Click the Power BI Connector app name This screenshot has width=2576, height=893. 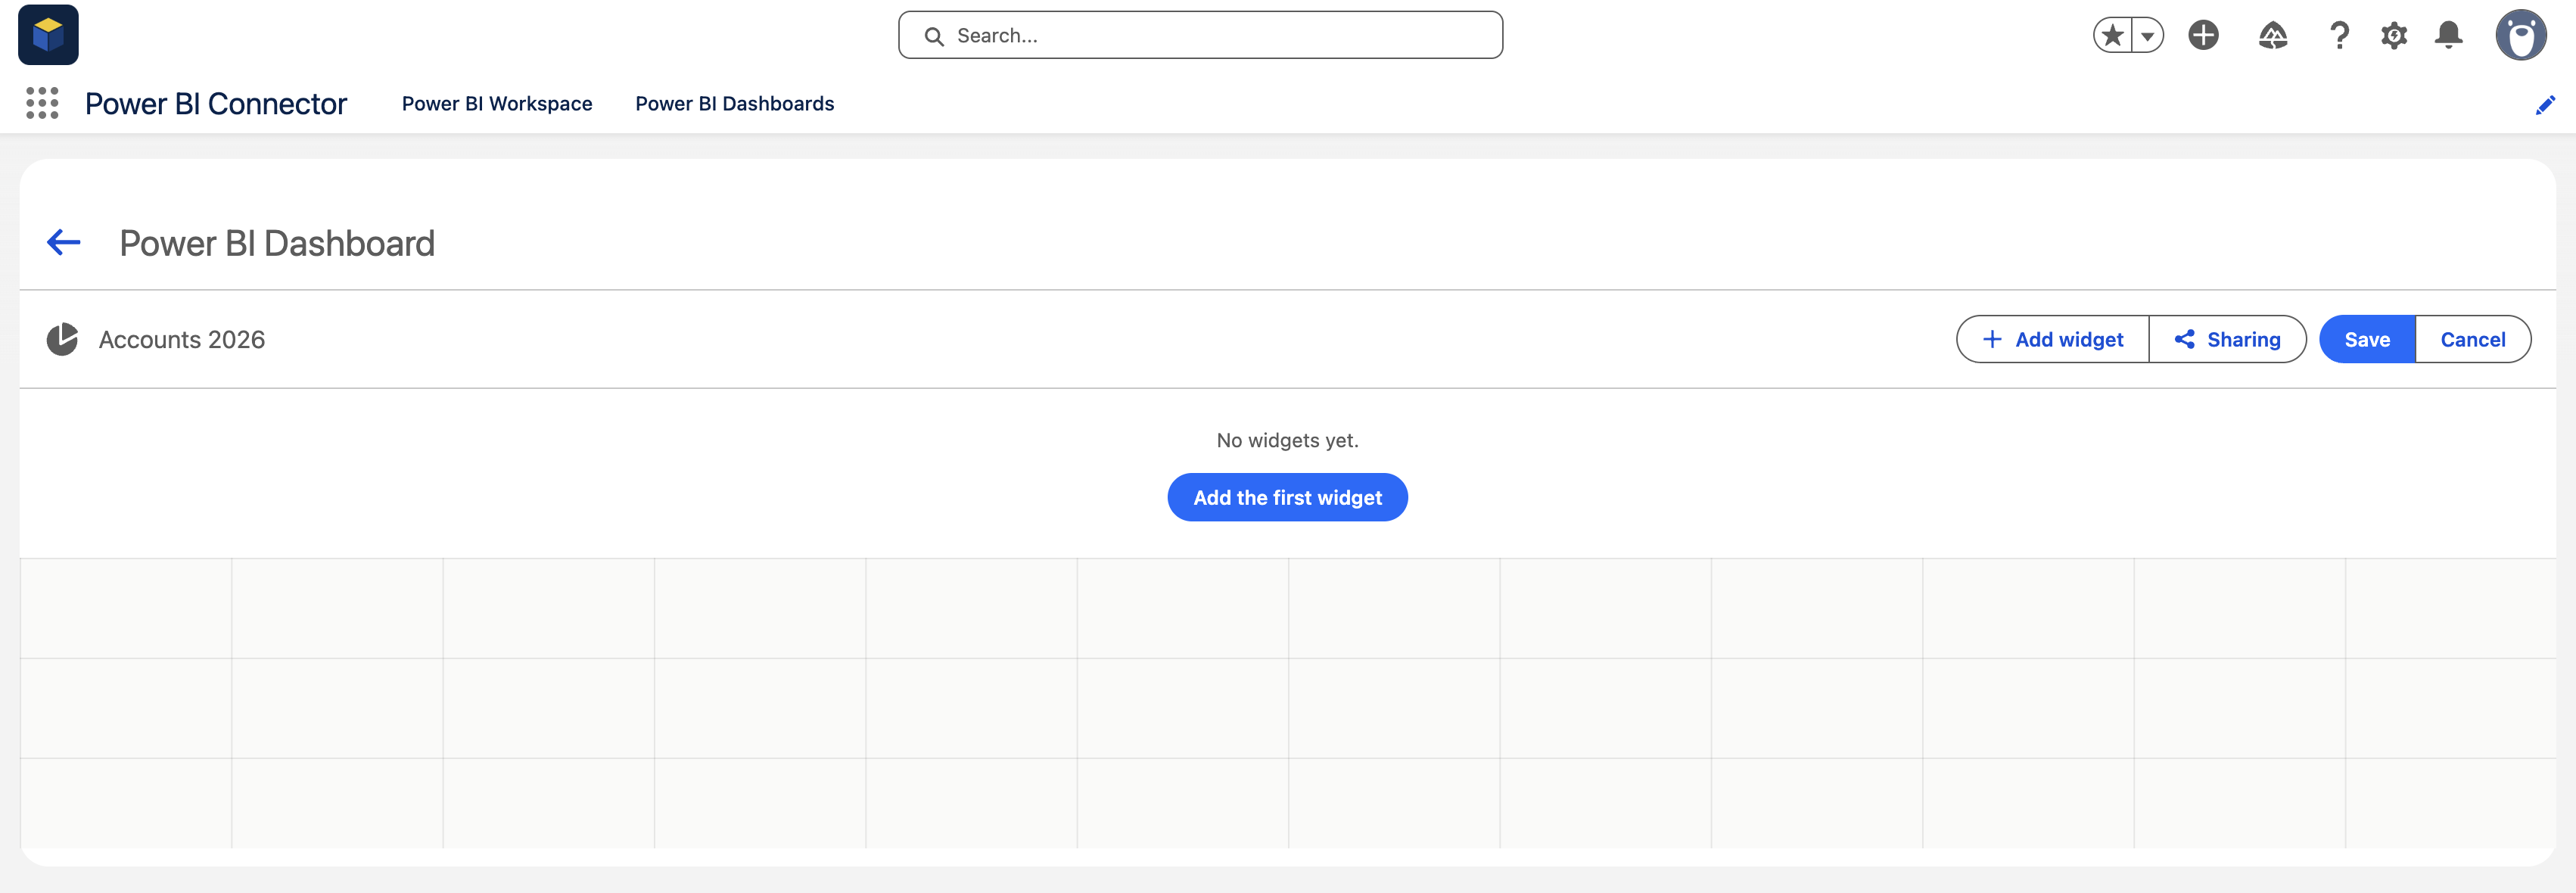coord(216,103)
